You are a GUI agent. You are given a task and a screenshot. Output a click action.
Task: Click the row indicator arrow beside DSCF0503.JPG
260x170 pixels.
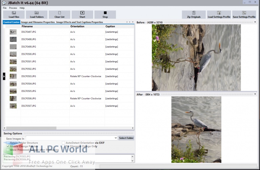click(4, 76)
